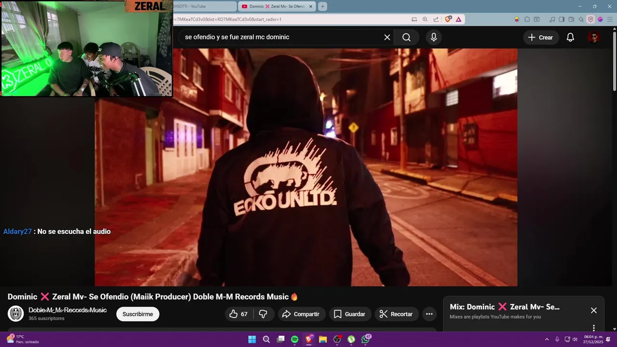Open the weather widget showing 17°C

click(x=23, y=339)
